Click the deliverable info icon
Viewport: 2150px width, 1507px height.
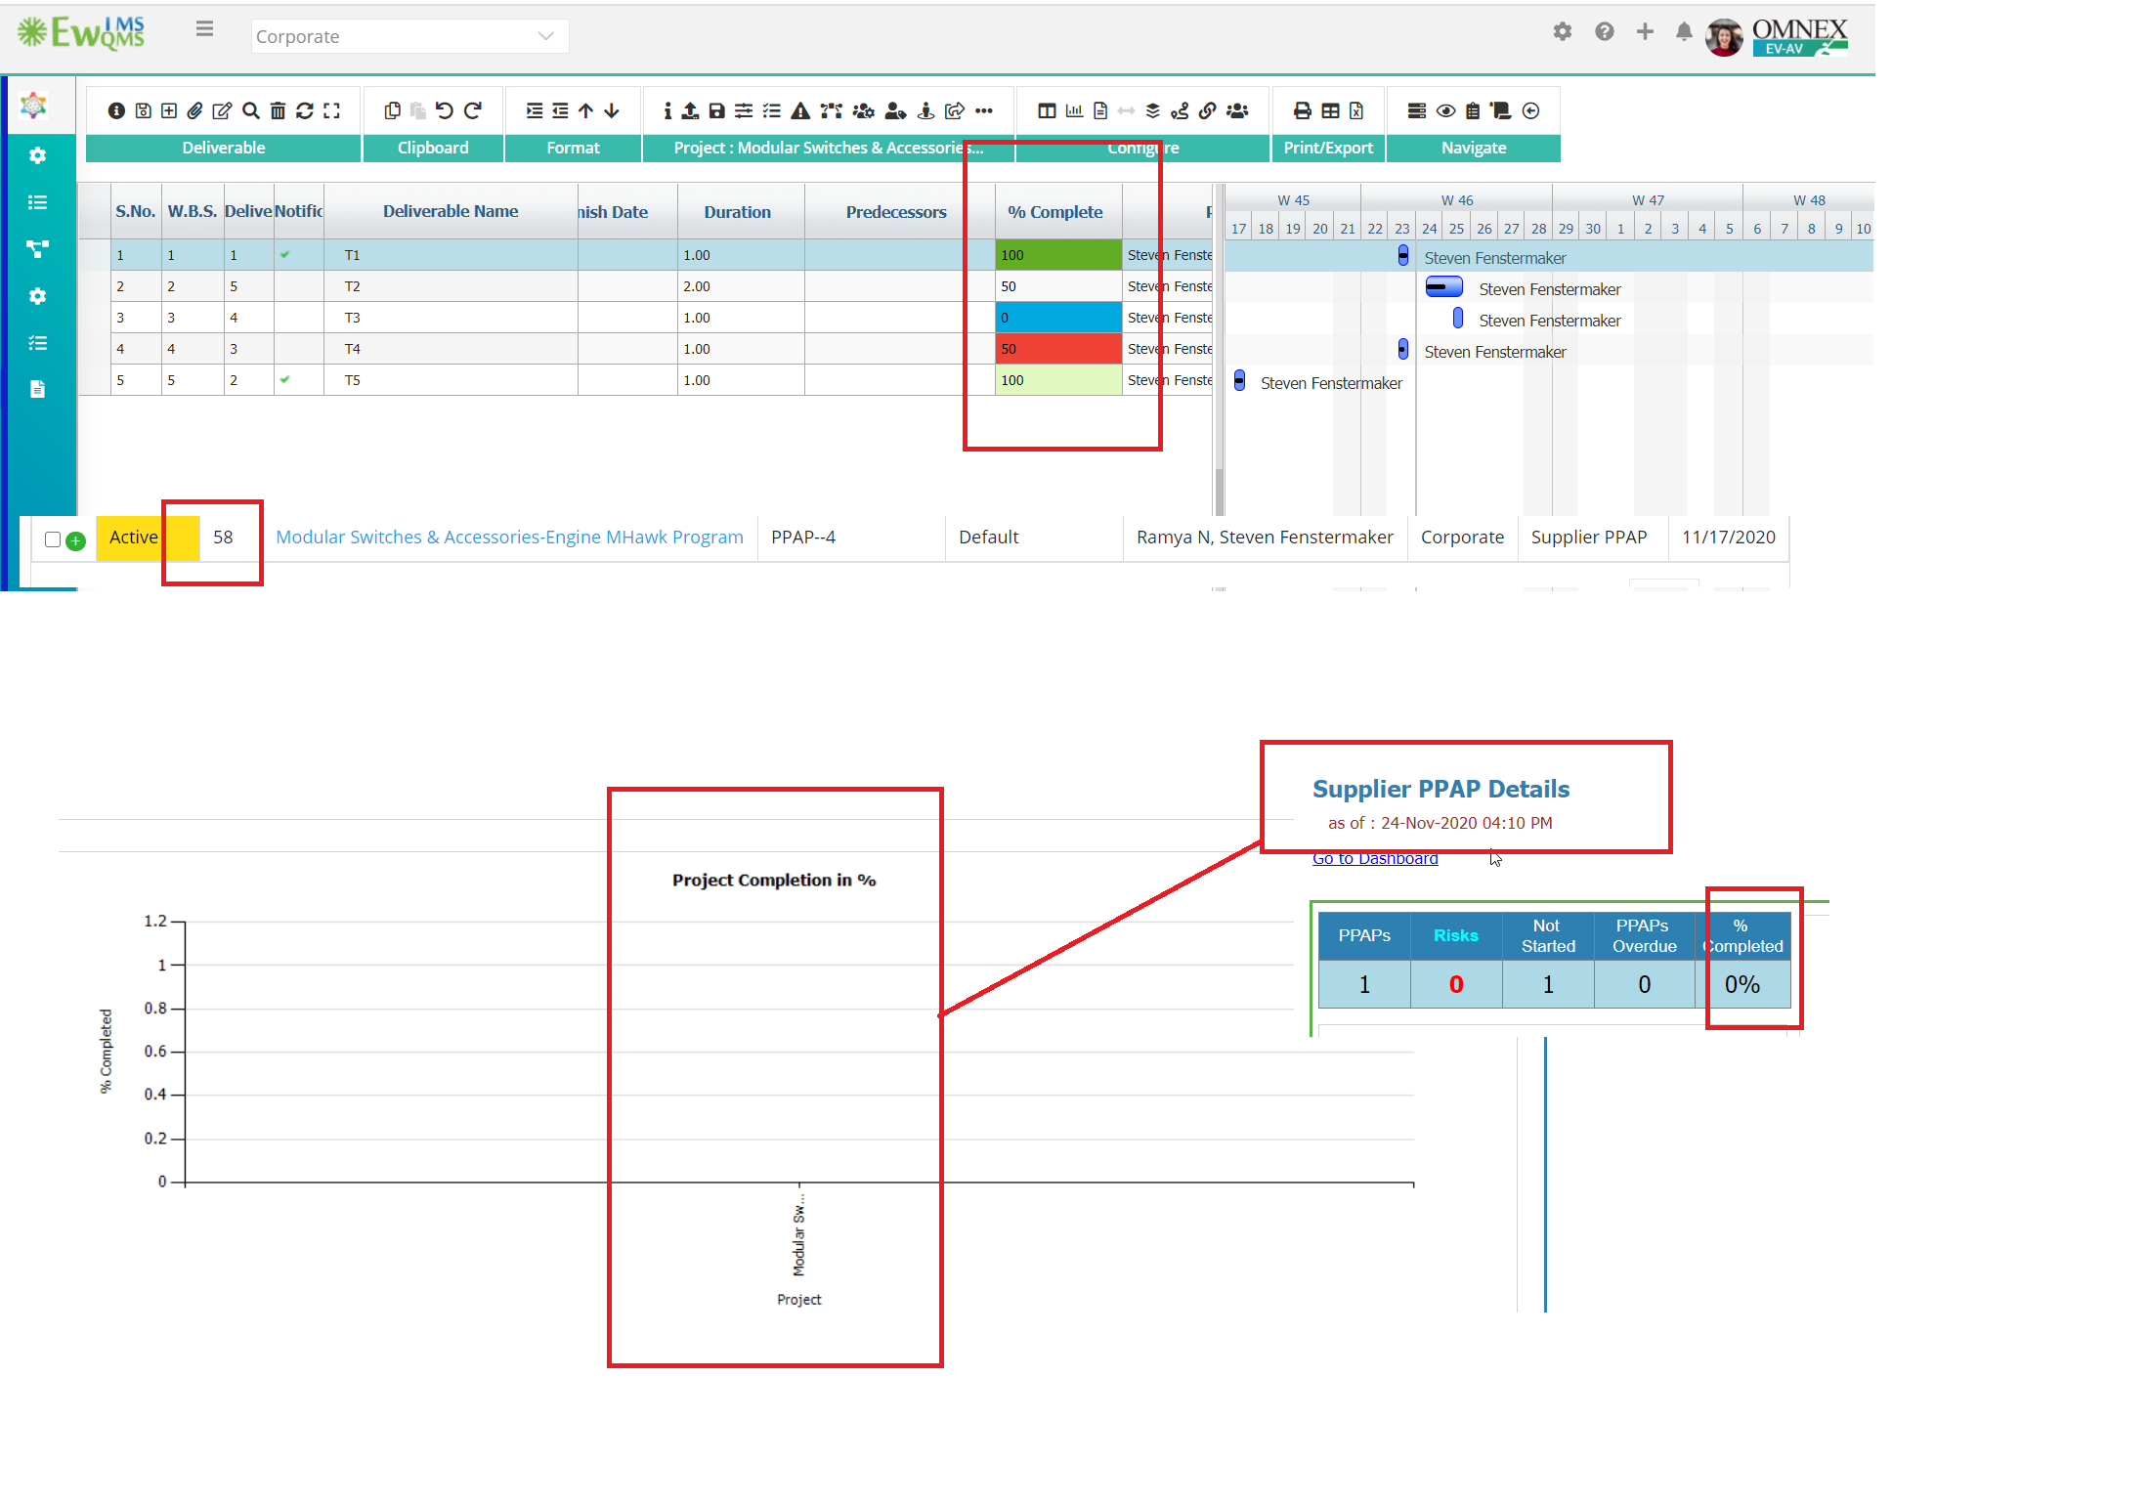coord(116,111)
